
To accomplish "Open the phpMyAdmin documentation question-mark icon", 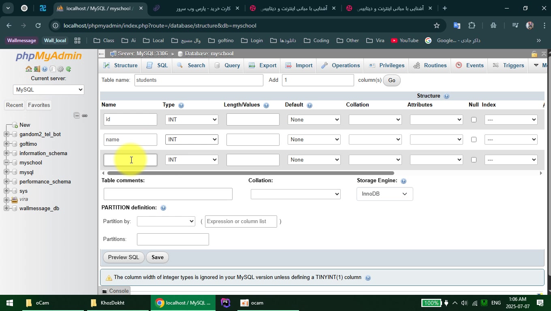I will [x=45, y=69].
